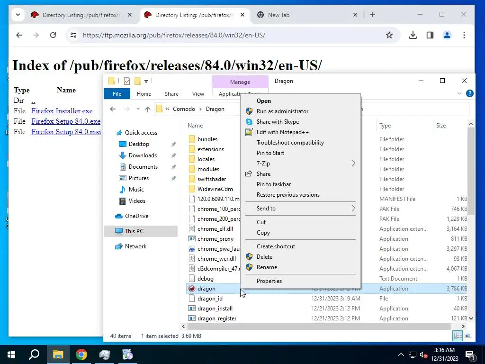
Task: Switch to the New Tab browser tab
Action: [x=306, y=15]
